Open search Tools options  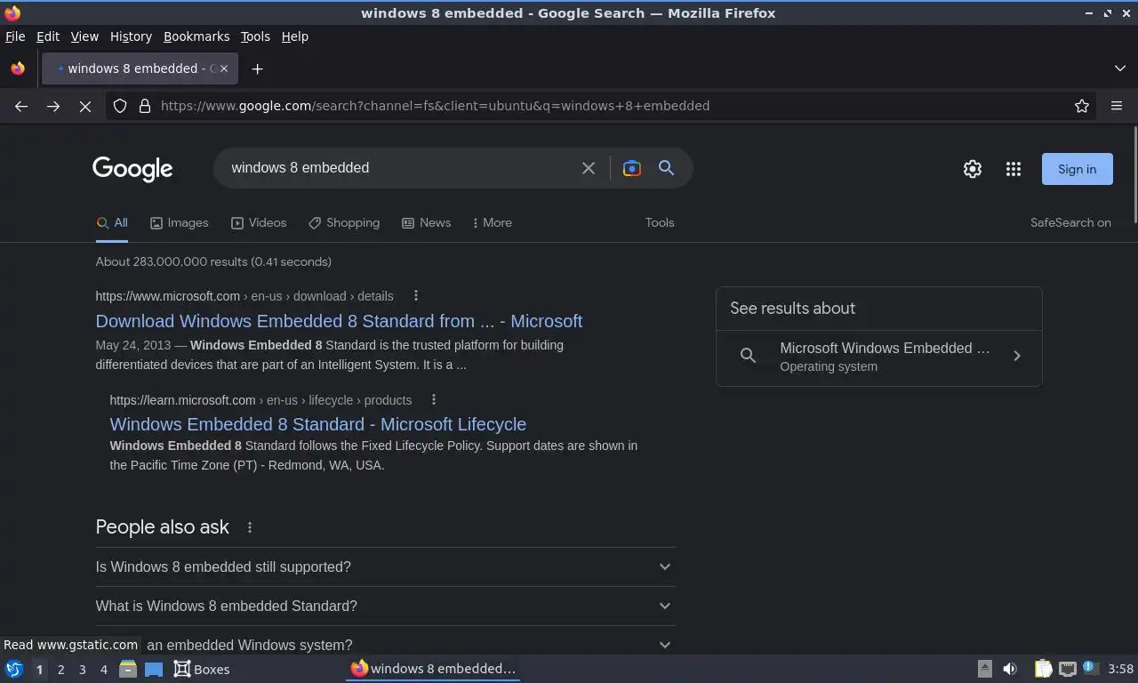[660, 223]
